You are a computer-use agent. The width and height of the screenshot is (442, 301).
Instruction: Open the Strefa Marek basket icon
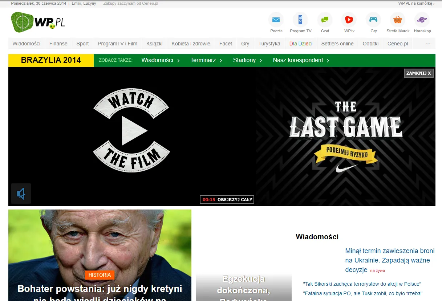pos(398,20)
